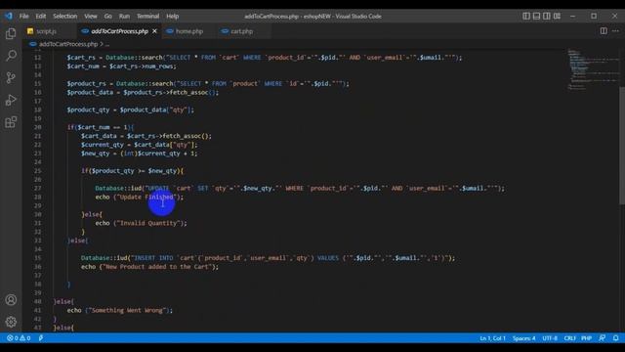625x352 pixels.
Task: Click the if($cart_num == 1) line
Action: 100,127
